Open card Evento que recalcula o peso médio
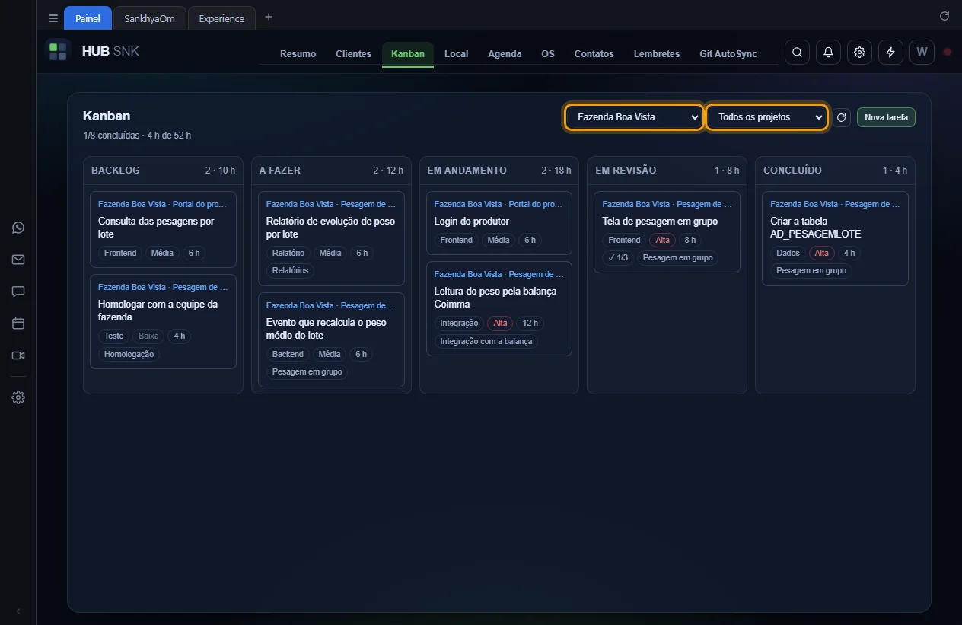Image resolution: width=962 pixels, height=625 pixels. click(x=331, y=340)
